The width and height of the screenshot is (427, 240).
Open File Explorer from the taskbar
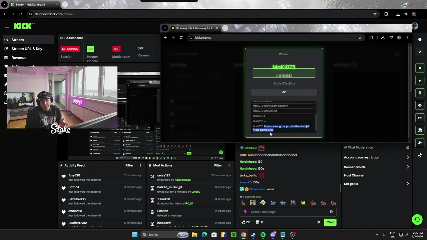point(194,235)
